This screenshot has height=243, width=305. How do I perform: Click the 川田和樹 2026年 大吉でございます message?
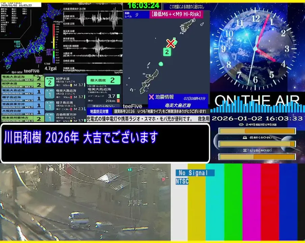pyautogui.click(x=81, y=137)
